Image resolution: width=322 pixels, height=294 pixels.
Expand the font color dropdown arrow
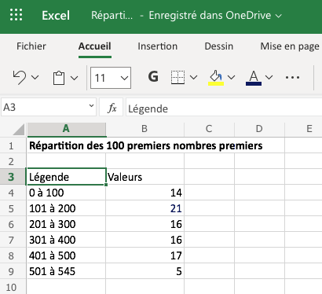(269, 77)
